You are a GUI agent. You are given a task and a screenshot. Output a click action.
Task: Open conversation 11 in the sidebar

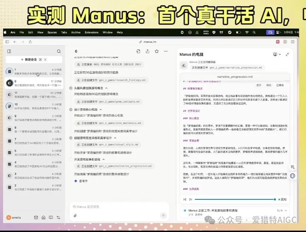tap(34, 95)
